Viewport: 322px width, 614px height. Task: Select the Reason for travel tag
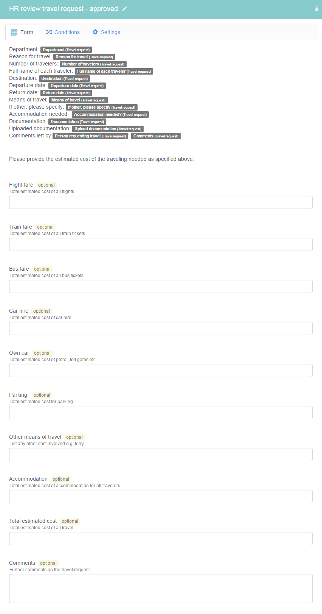click(84, 57)
